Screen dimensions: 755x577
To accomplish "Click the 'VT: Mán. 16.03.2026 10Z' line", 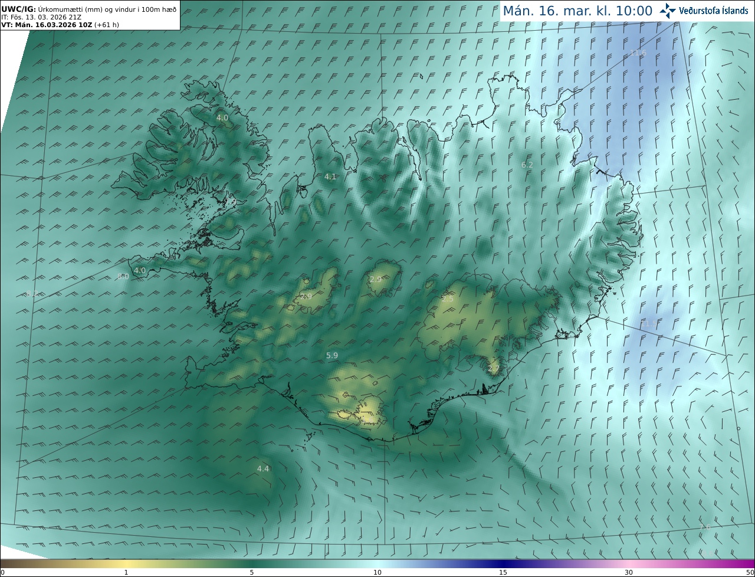I will click(47, 25).
